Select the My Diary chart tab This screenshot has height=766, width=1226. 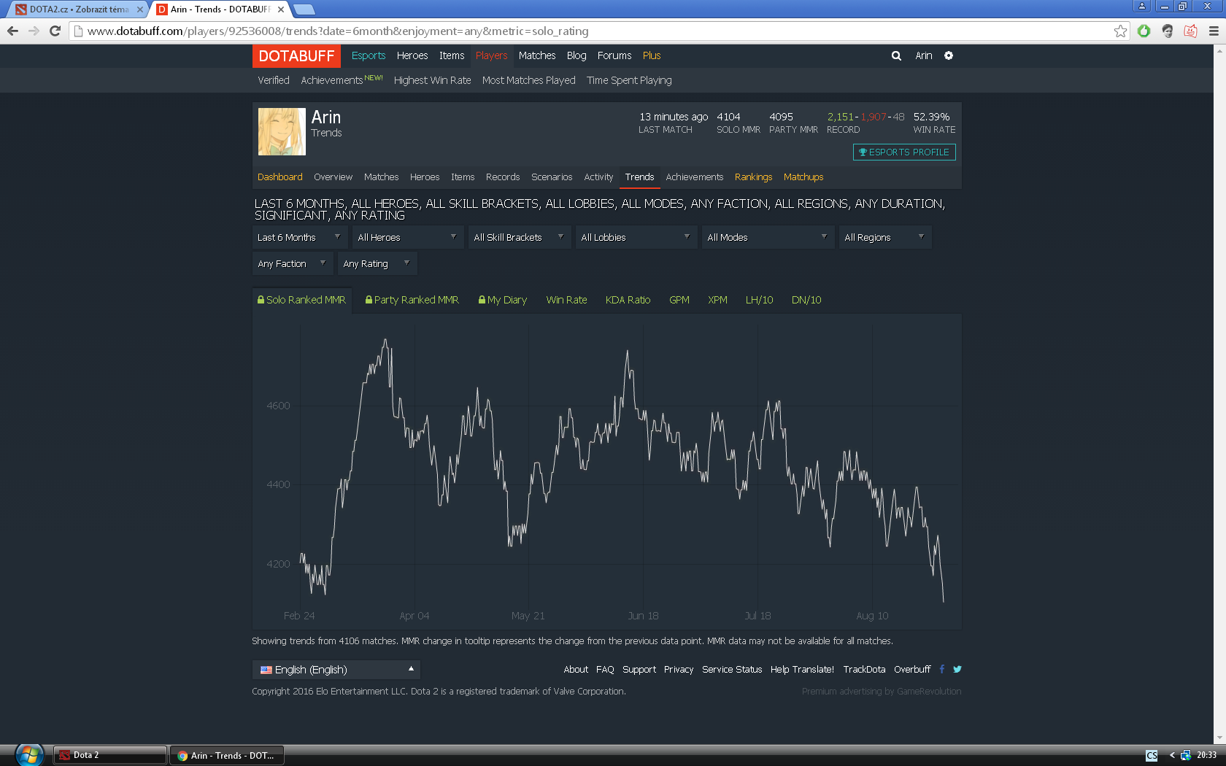coord(503,300)
